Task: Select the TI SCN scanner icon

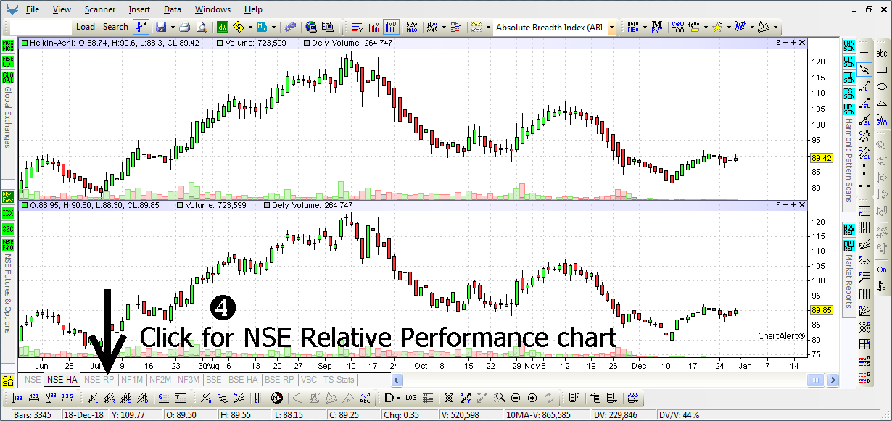Action: (x=848, y=78)
